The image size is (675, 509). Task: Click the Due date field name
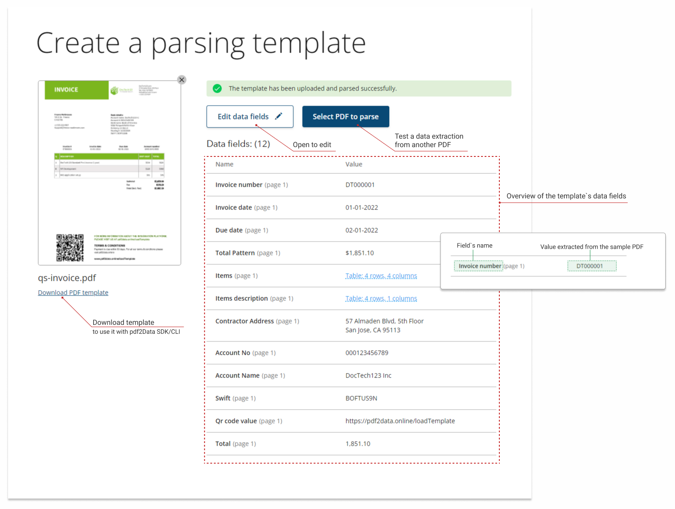click(x=229, y=230)
